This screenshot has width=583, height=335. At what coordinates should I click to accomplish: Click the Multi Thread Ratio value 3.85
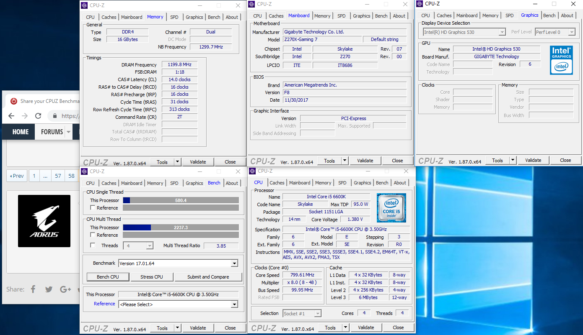pos(221,246)
